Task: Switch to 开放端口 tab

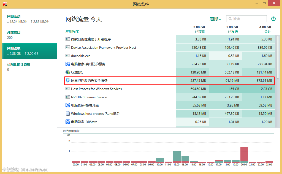Action: click(30, 35)
